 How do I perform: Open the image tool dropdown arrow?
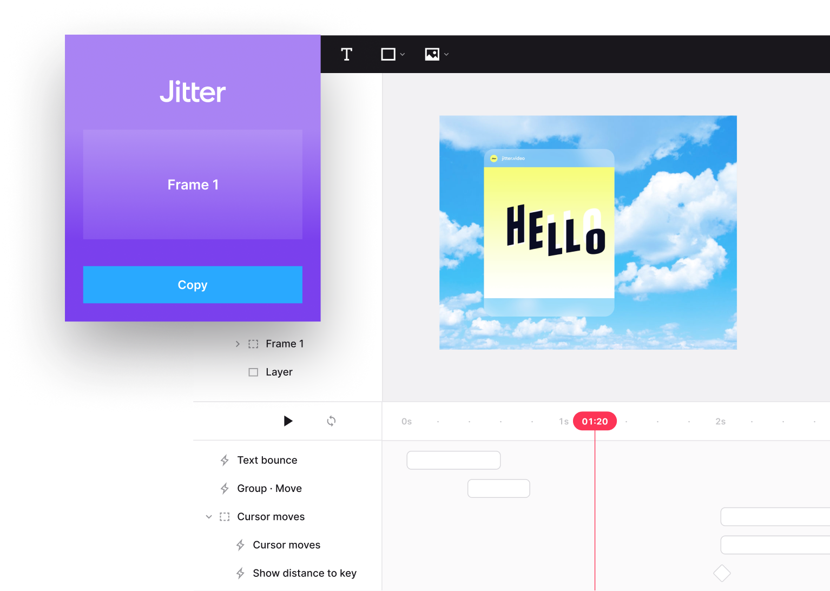coord(446,55)
